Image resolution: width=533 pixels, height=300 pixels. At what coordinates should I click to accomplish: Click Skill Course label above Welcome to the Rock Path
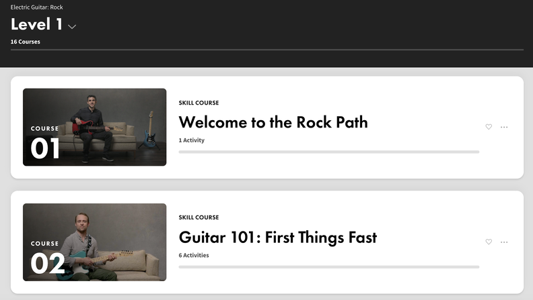(x=199, y=103)
